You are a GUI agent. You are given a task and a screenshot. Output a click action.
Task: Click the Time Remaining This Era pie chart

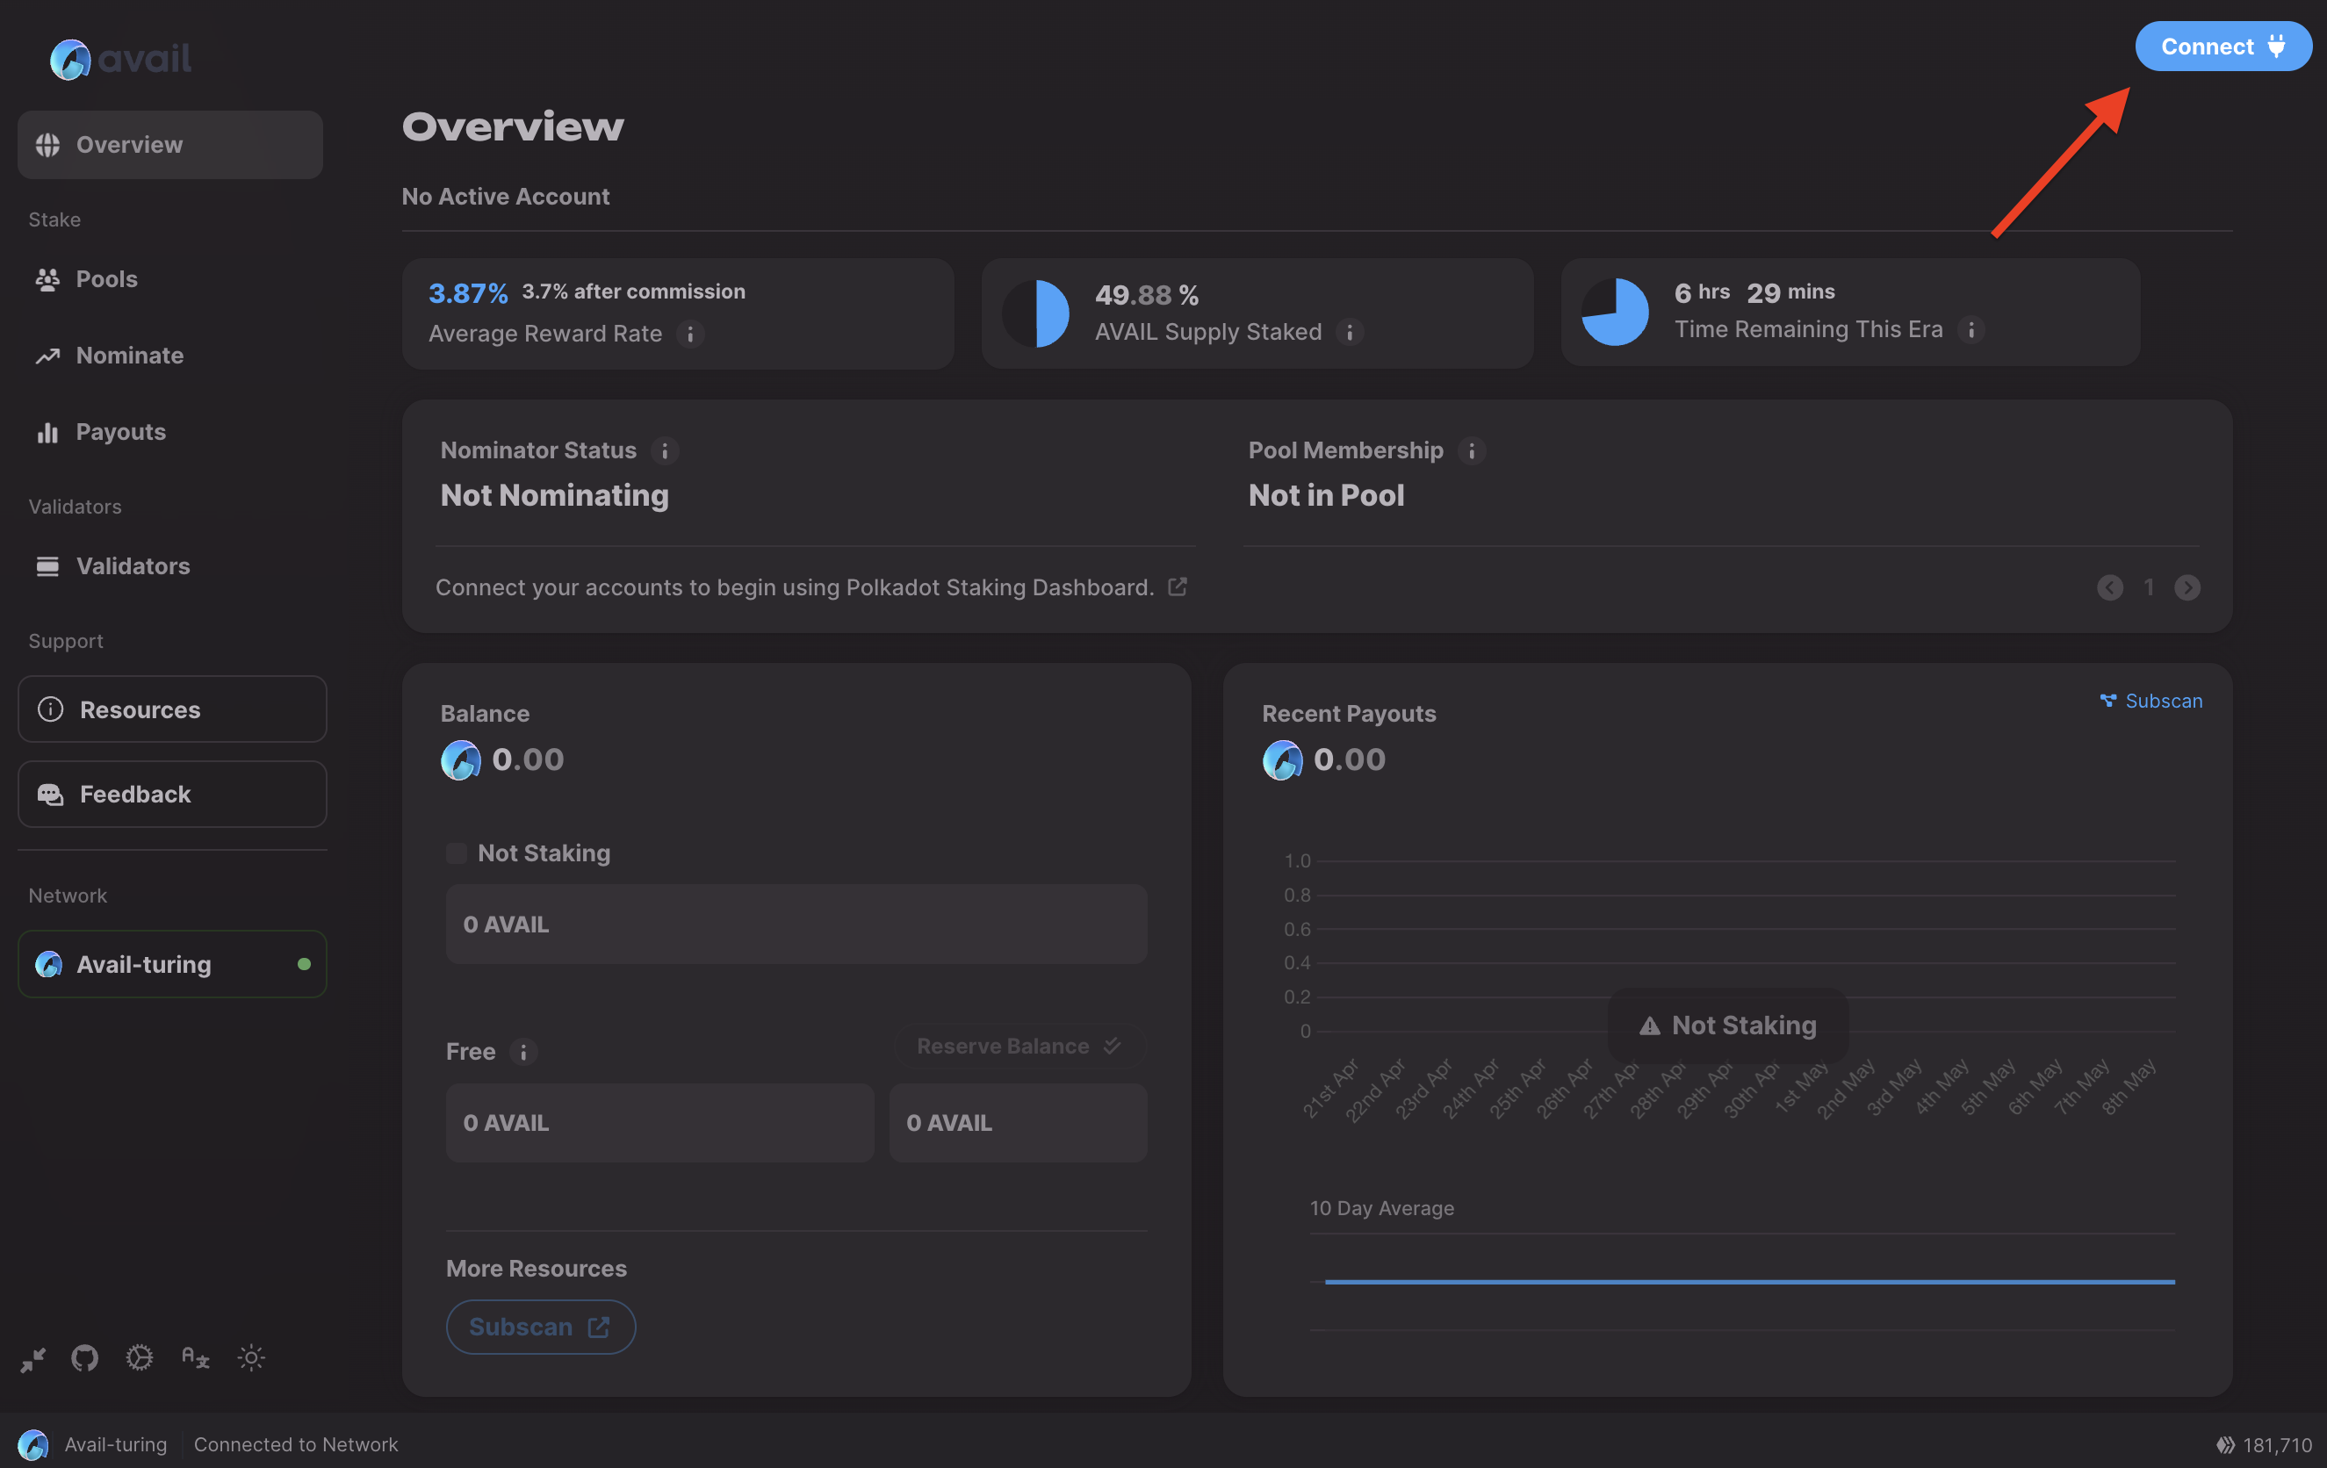click(1615, 313)
